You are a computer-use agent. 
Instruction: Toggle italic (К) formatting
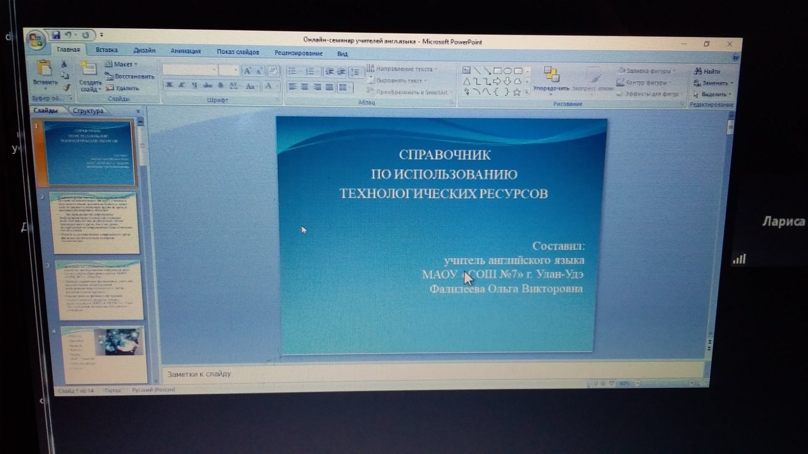click(x=182, y=85)
